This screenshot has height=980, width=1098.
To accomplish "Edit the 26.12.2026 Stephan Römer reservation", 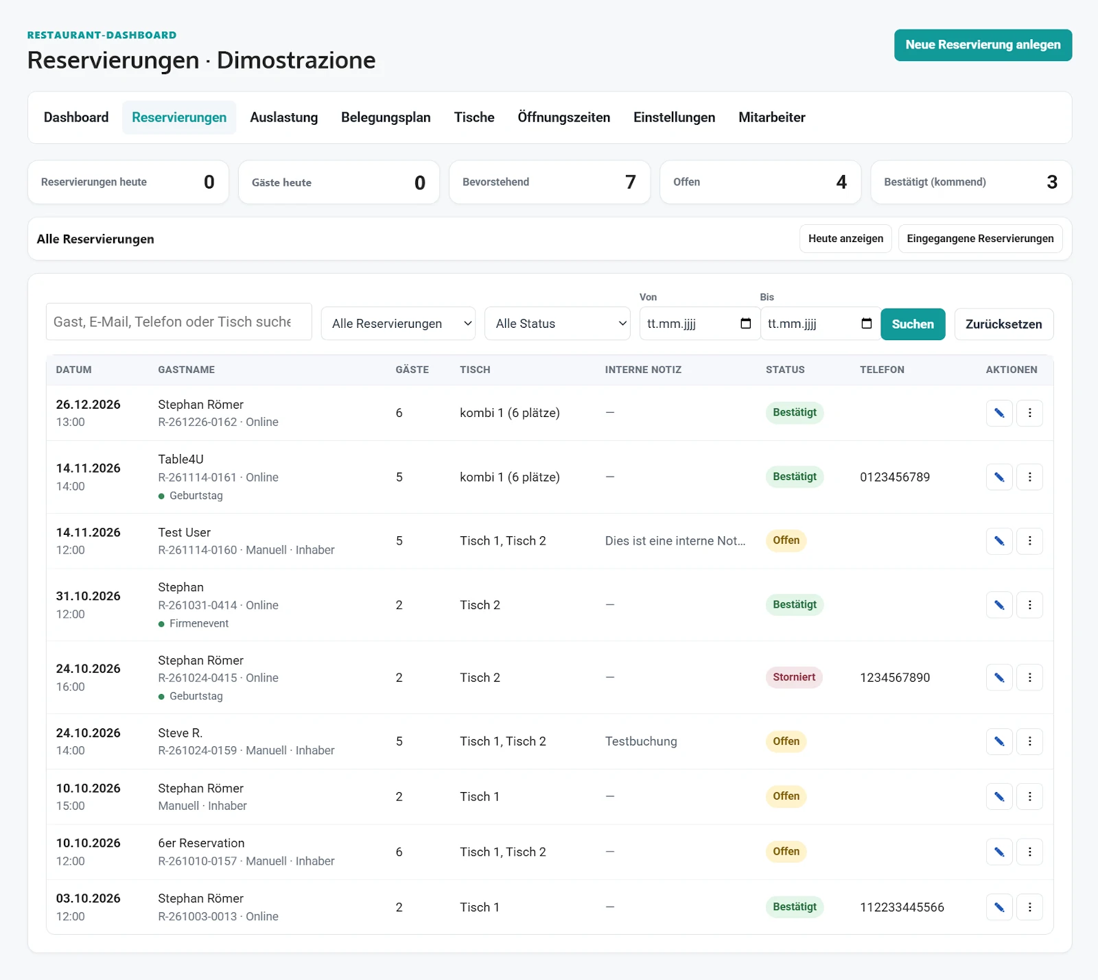I will click(999, 413).
